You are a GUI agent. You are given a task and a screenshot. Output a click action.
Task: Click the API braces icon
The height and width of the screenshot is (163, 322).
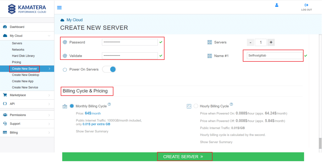click(5, 104)
